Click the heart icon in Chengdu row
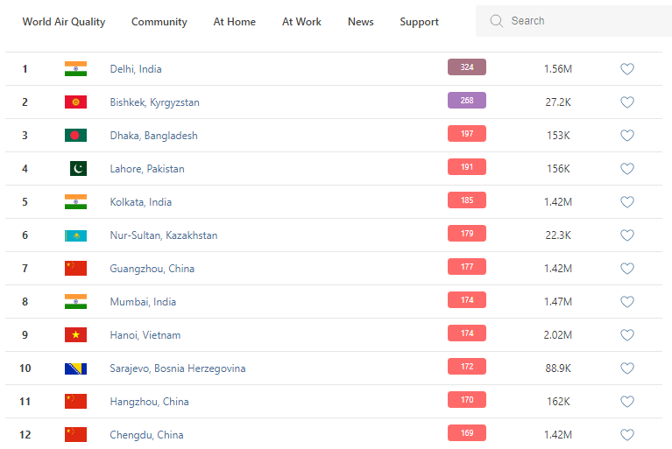 pos(626,435)
